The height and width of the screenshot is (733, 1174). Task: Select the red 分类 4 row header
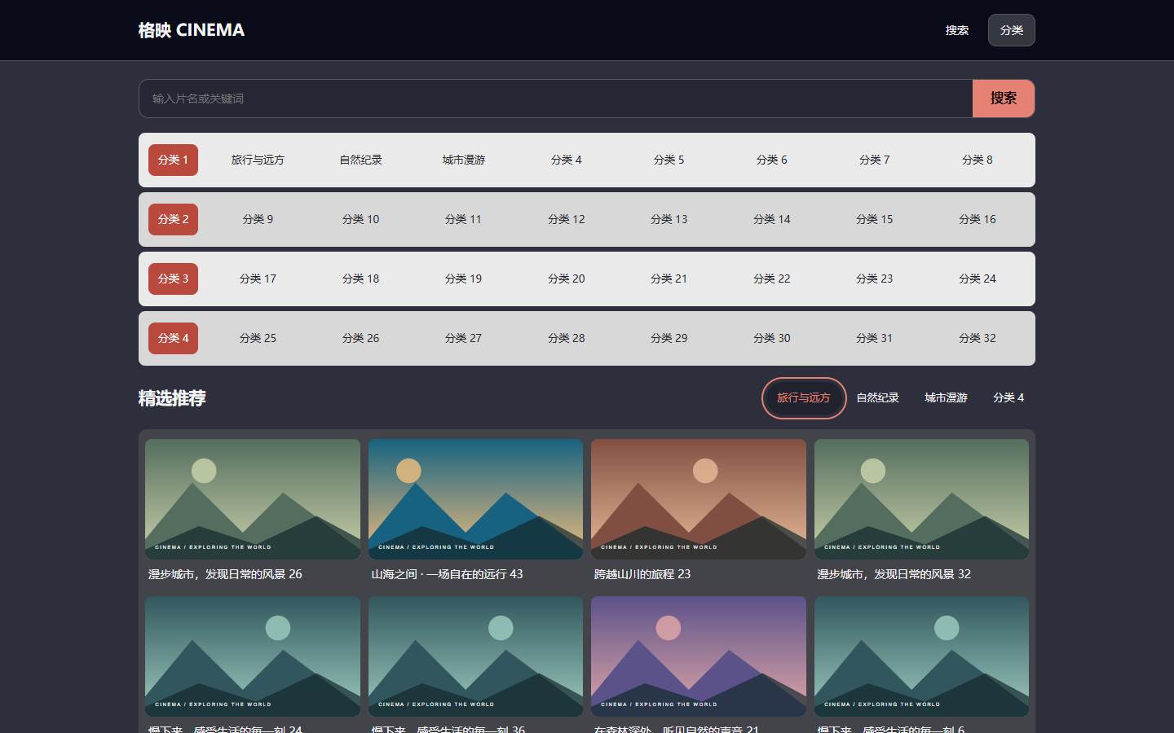pos(173,338)
